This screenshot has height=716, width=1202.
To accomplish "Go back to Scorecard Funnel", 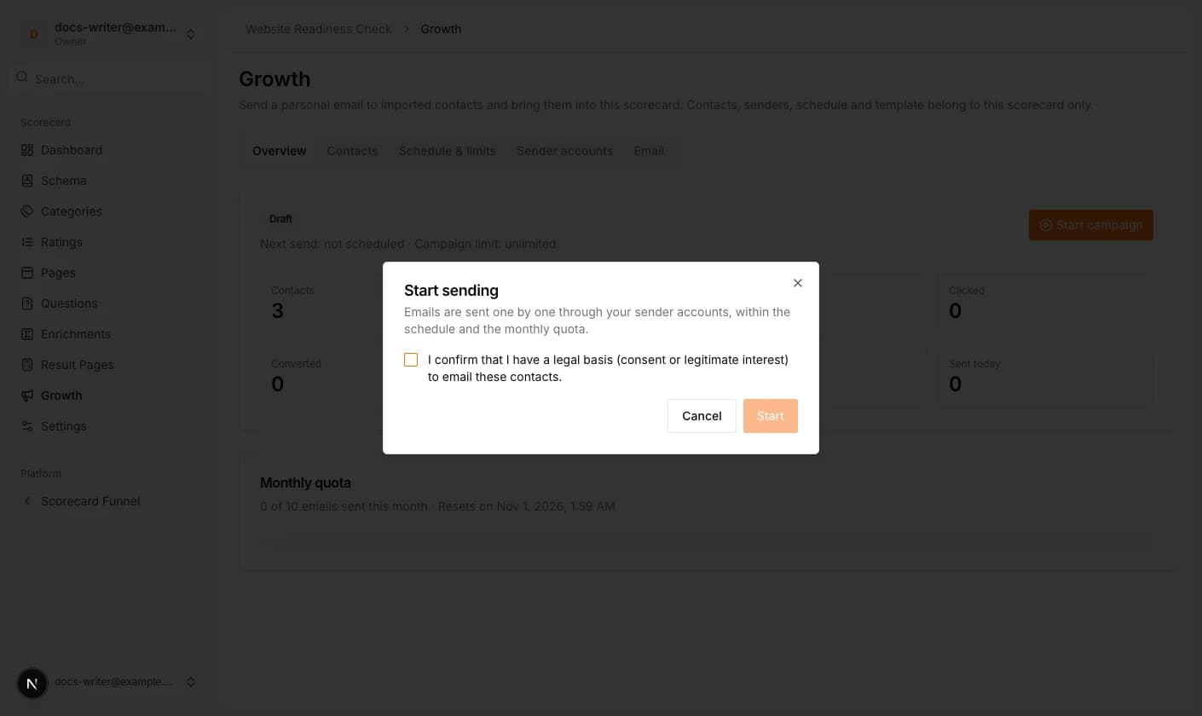I will (90, 501).
